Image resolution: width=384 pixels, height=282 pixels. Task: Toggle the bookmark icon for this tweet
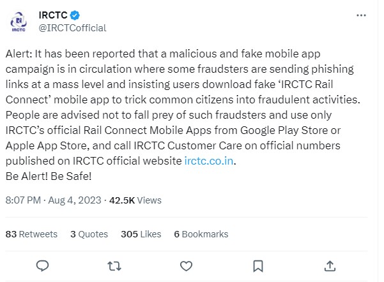click(x=257, y=265)
